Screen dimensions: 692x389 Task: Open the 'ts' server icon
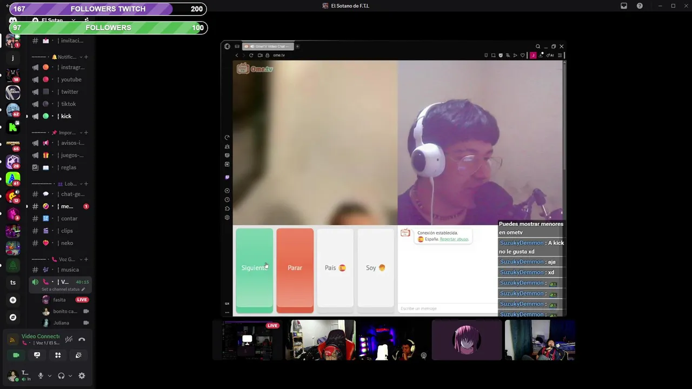13,283
